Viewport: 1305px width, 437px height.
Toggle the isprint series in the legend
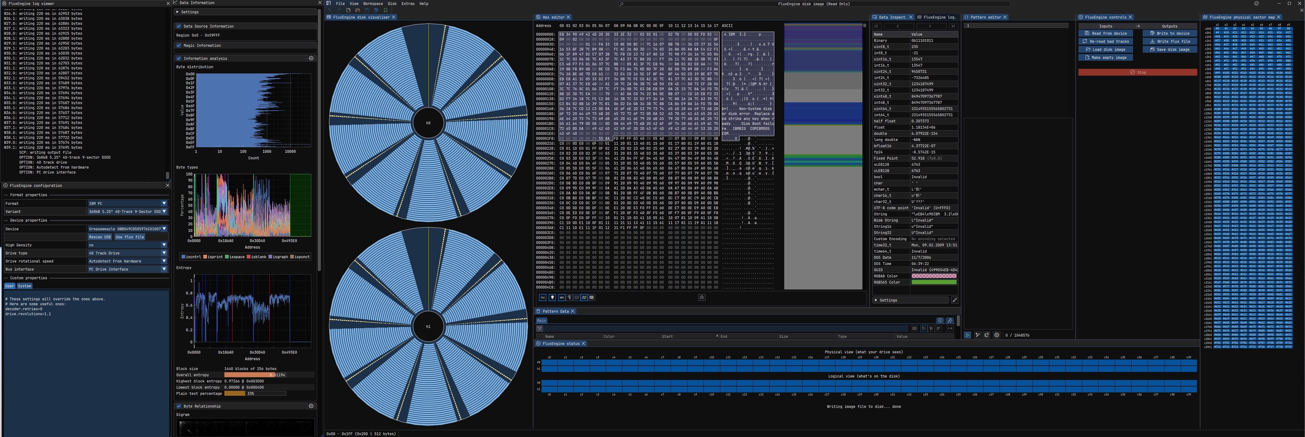pyautogui.click(x=213, y=256)
